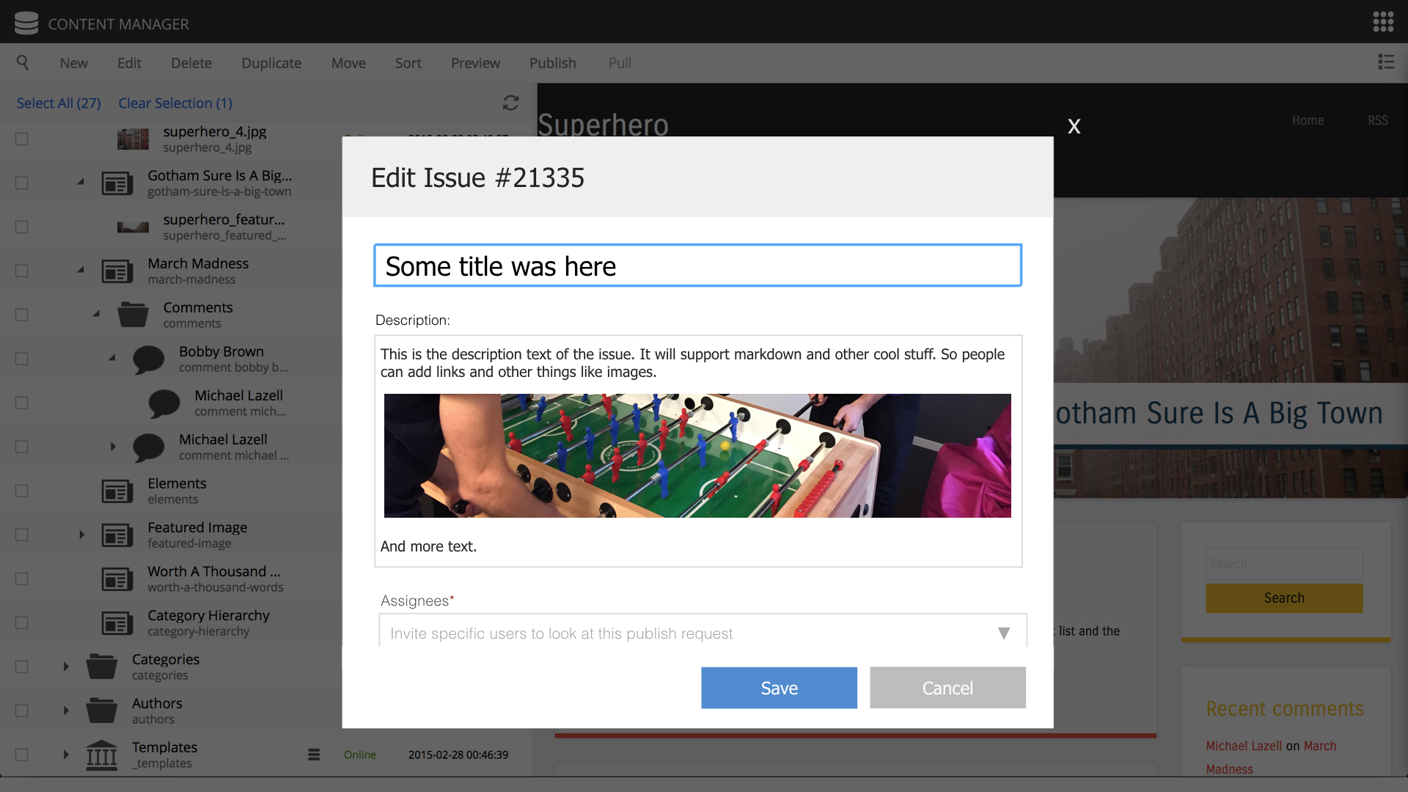Viewport: 1408px width, 792px height.
Task: Click the speech bubble icon for Michael Lazell
Action: [x=164, y=403]
